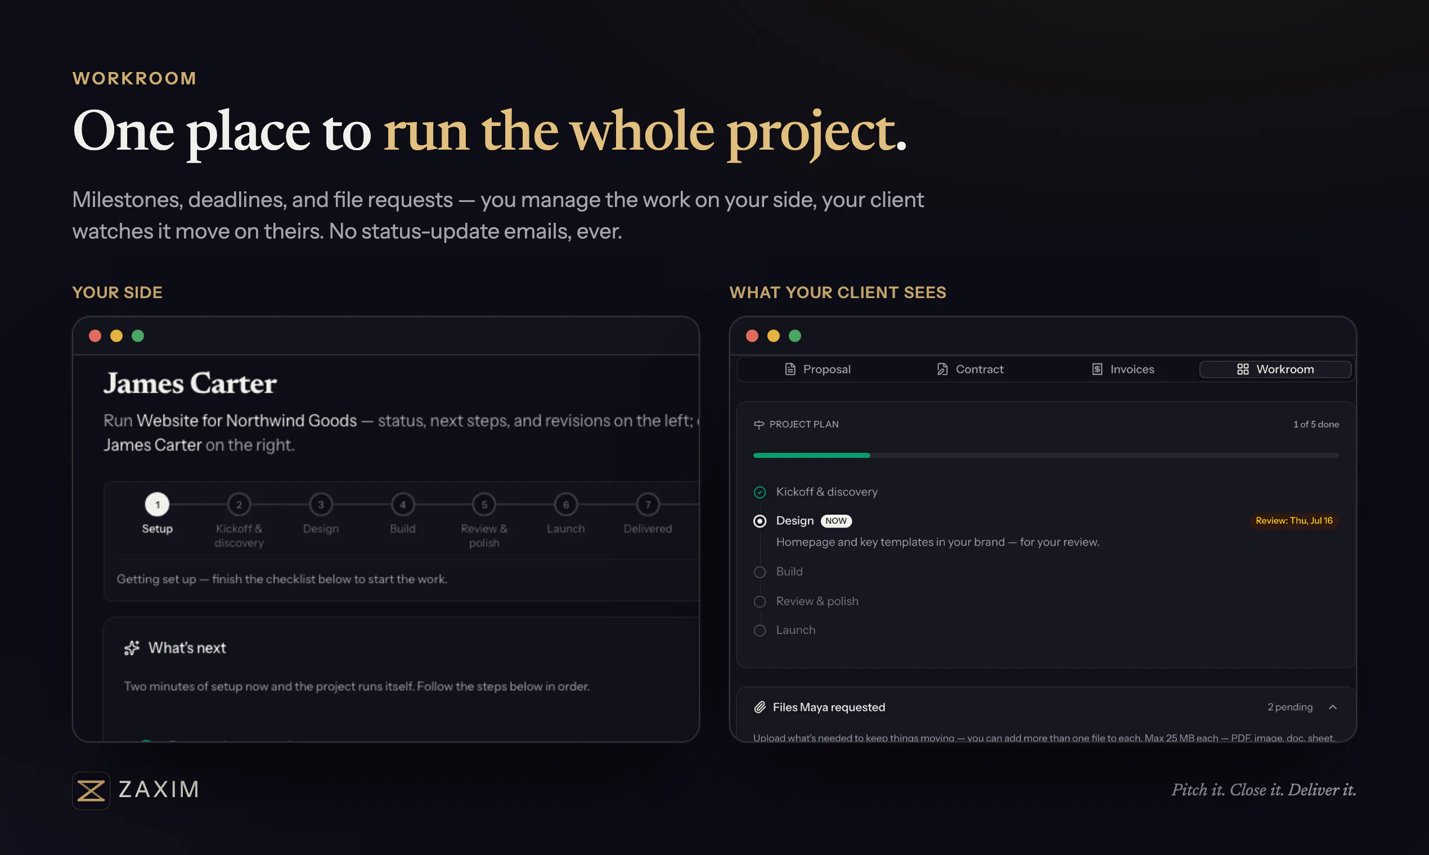This screenshot has width=1429, height=855.
Task: Click the Design milestone title
Action: click(794, 521)
